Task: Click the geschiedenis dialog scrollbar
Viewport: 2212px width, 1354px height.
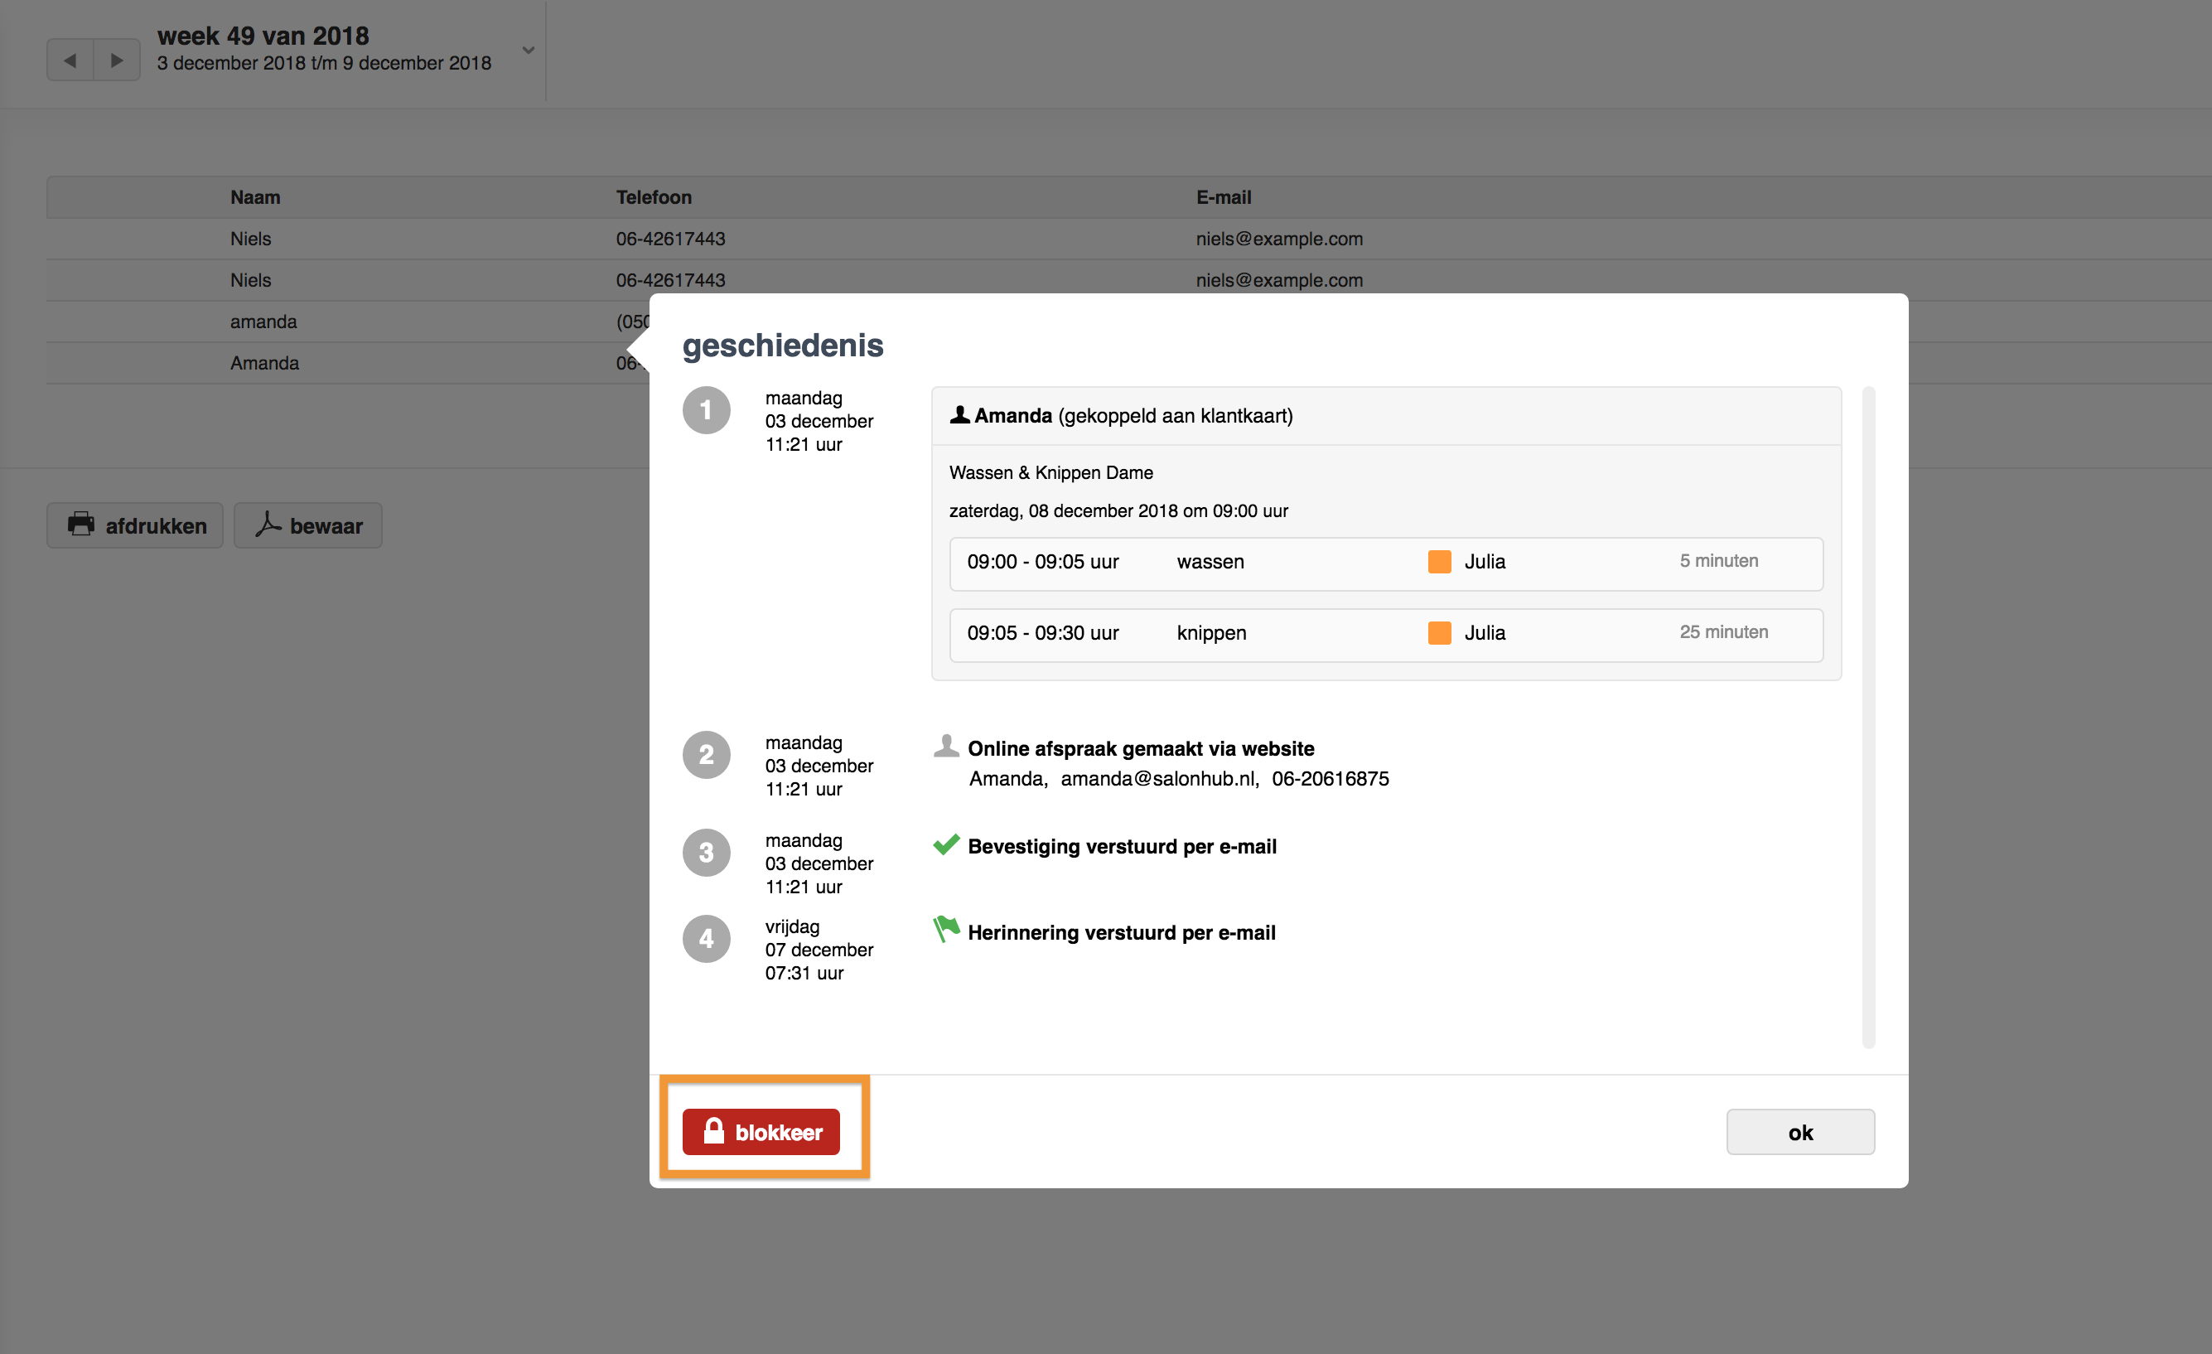Action: tap(1868, 717)
